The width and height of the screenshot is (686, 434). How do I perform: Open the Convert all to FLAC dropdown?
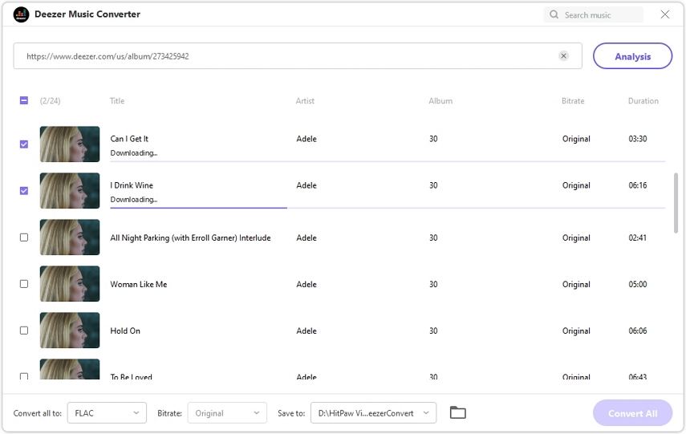[x=107, y=413]
